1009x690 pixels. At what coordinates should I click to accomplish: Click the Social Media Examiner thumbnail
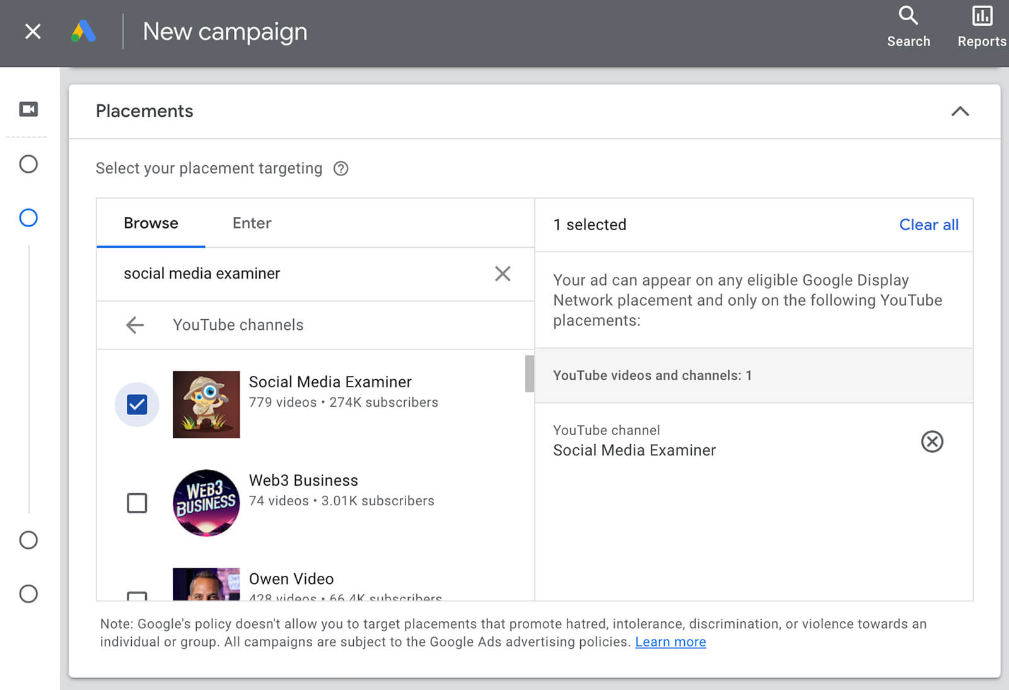[x=206, y=404]
